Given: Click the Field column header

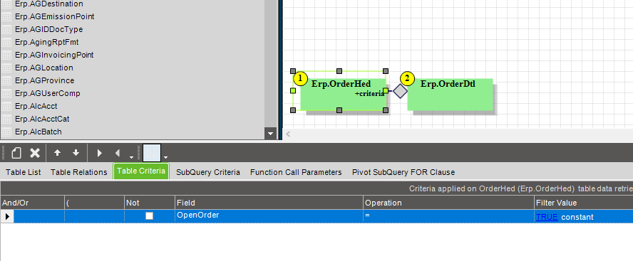Looking at the screenshot, I should tap(269, 203).
